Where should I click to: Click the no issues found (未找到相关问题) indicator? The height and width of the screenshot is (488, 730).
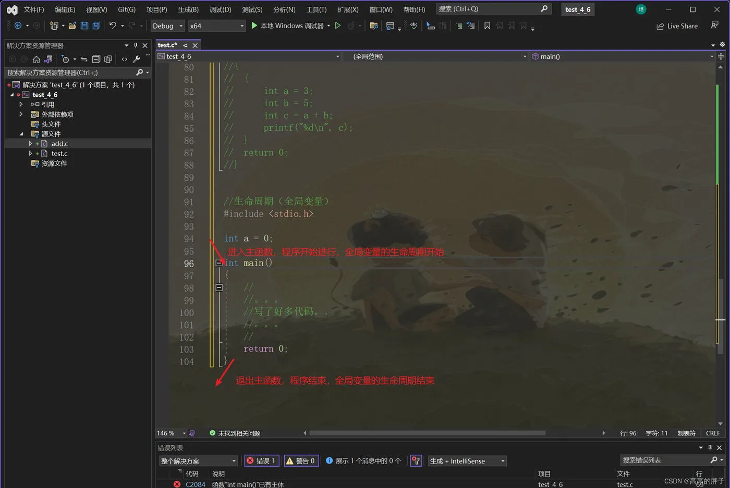pos(235,433)
